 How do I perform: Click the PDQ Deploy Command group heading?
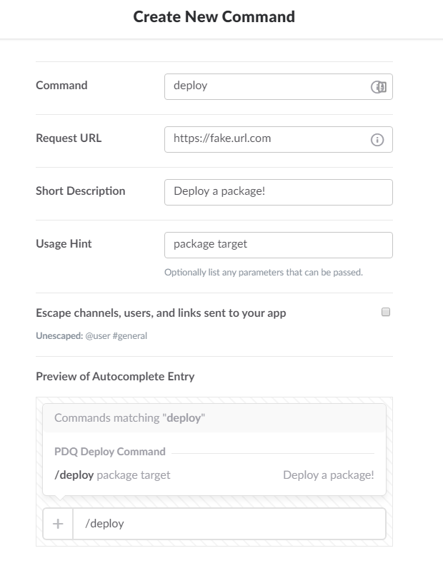coord(110,452)
